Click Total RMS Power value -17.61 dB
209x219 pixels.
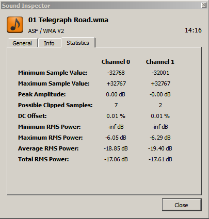160,159
